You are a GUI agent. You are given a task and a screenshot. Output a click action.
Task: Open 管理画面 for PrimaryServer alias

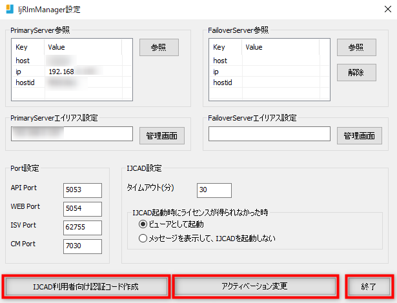tap(162, 136)
